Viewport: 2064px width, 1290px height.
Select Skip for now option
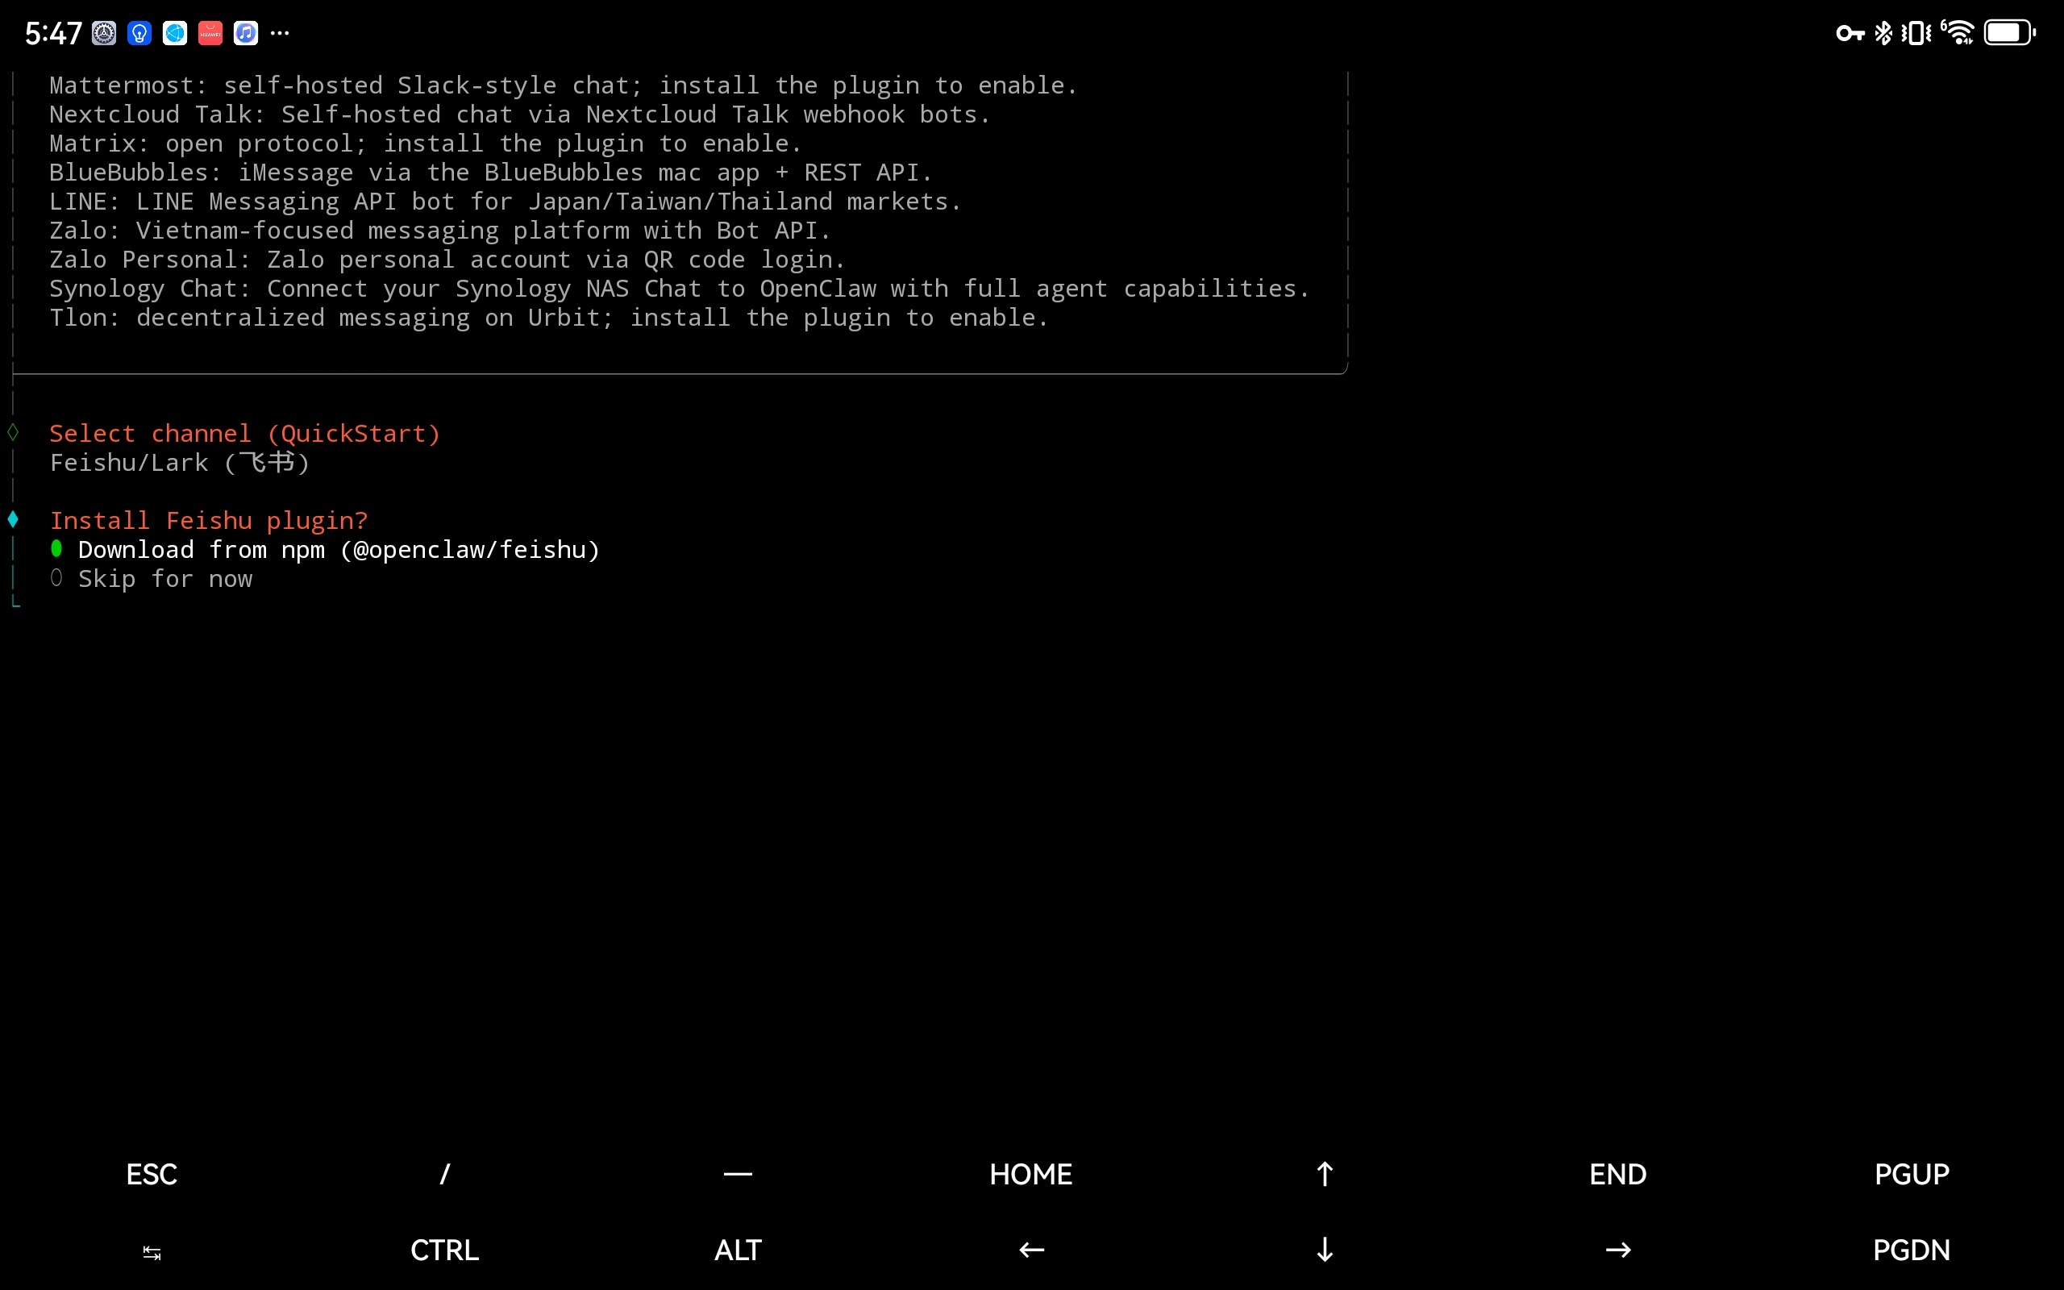164,580
